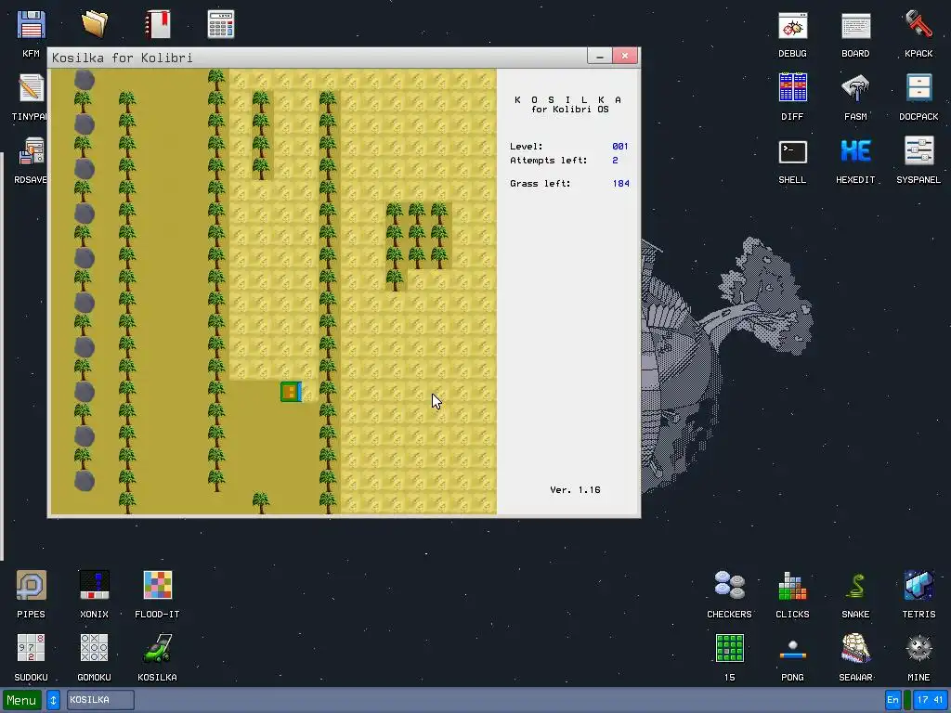
Task: Open the HEXEDIT icon
Action: click(x=855, y=151)
